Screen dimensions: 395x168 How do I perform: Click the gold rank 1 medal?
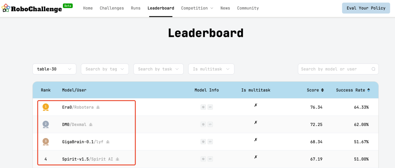click(46, 107)
